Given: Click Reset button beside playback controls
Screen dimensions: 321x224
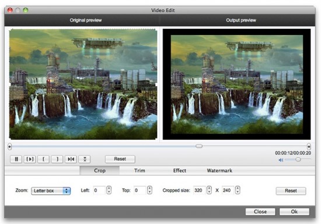Looking at the screenshot, I should click(x=120, y=159).
